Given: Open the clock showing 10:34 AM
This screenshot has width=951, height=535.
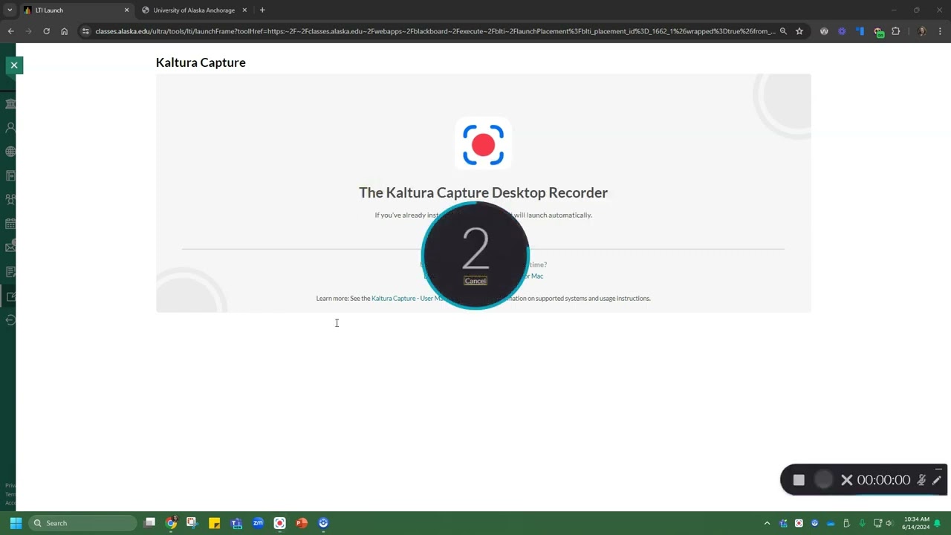Looking at the screenshot, I should point(916,523).
